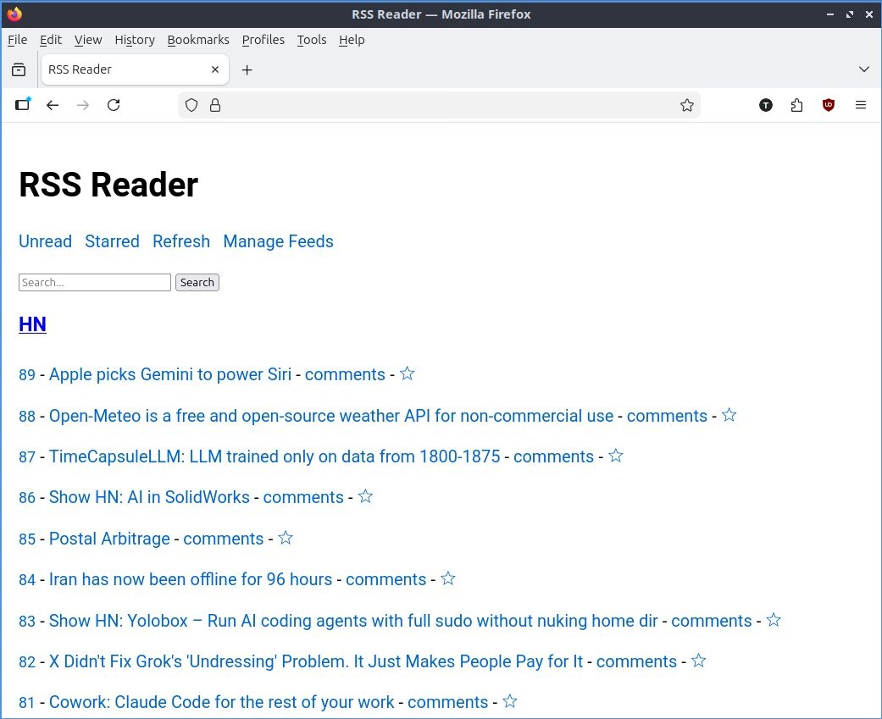Open the sidebar toggle icon
This screenshot has width=882, height=719.
[x=23, y=104]
